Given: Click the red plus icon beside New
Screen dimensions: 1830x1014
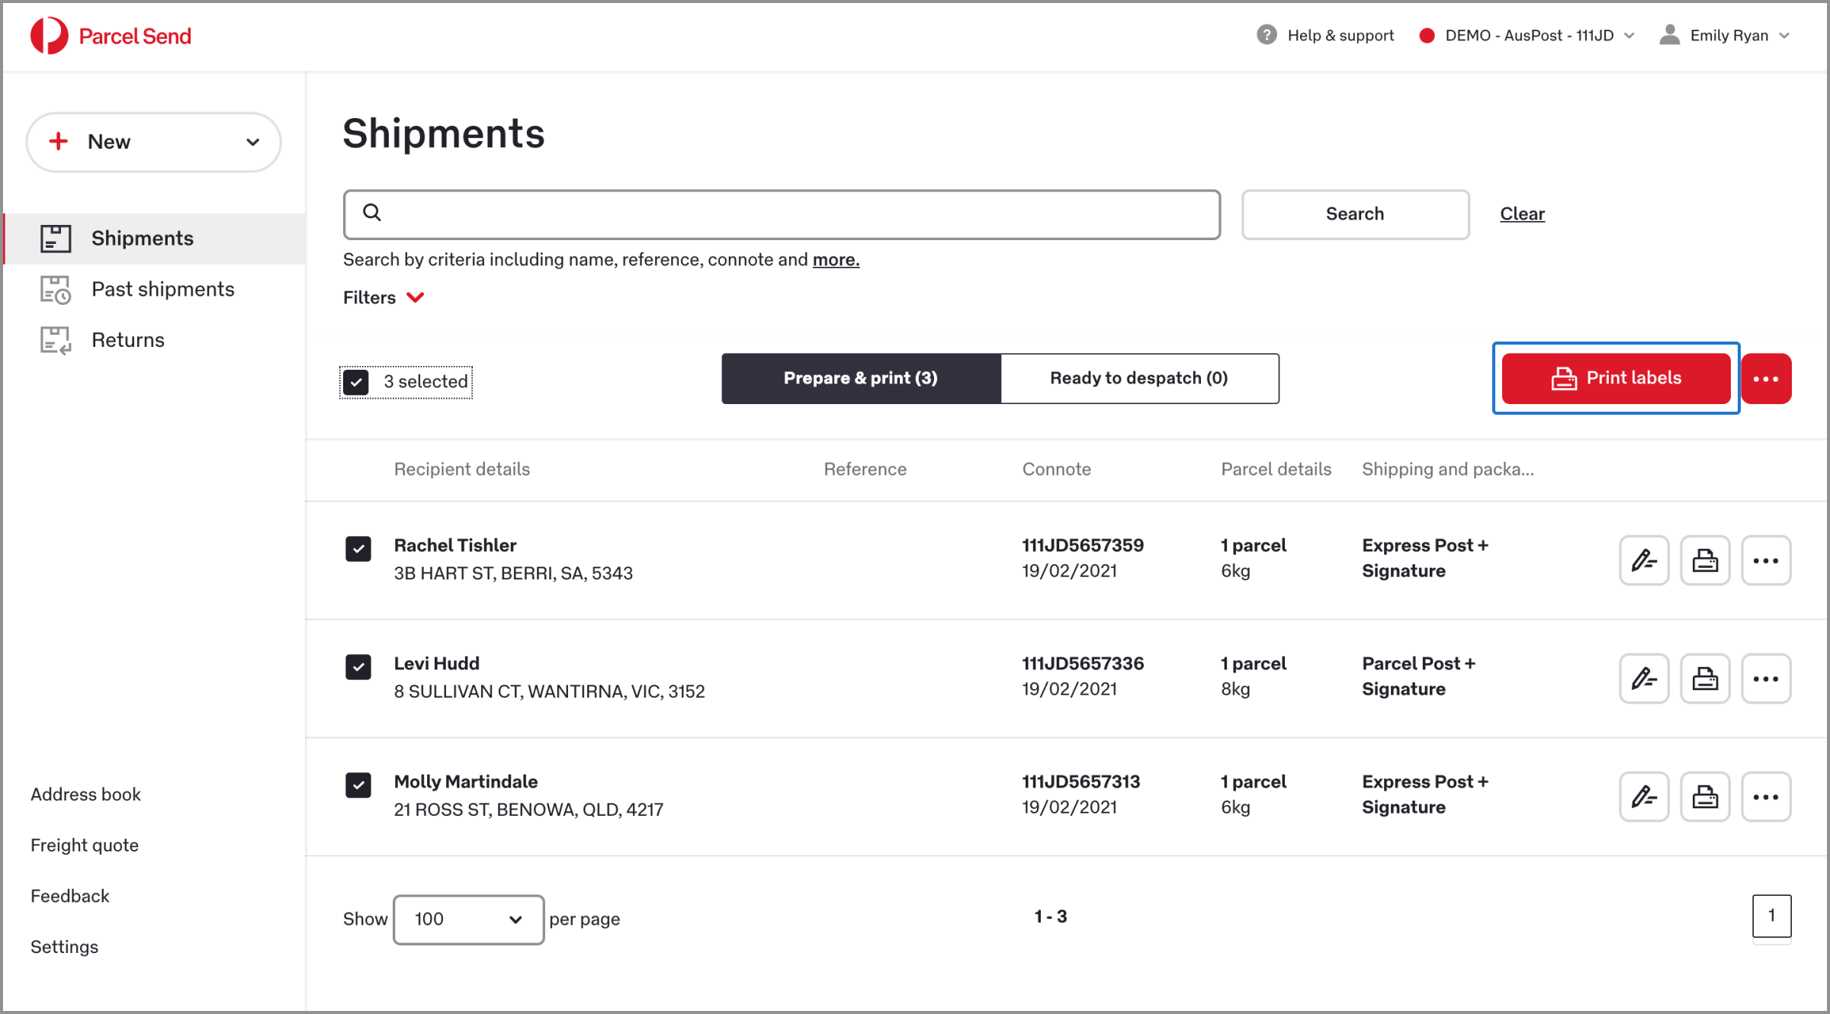Looking at the screenshot, I should click(x=59, y=141).
